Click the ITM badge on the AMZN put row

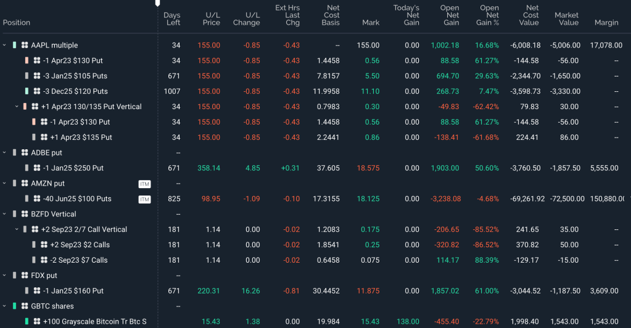coord(144,184)
